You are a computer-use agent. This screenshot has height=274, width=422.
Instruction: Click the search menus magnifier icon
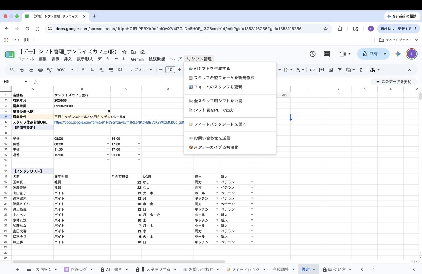click(12, 70)
